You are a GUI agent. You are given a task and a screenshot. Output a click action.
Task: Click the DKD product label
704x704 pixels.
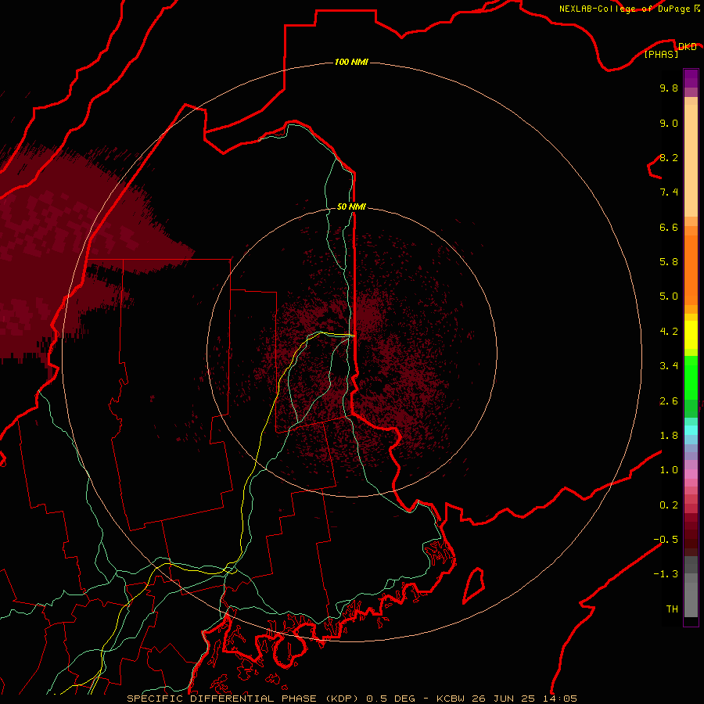pos(687,46)
